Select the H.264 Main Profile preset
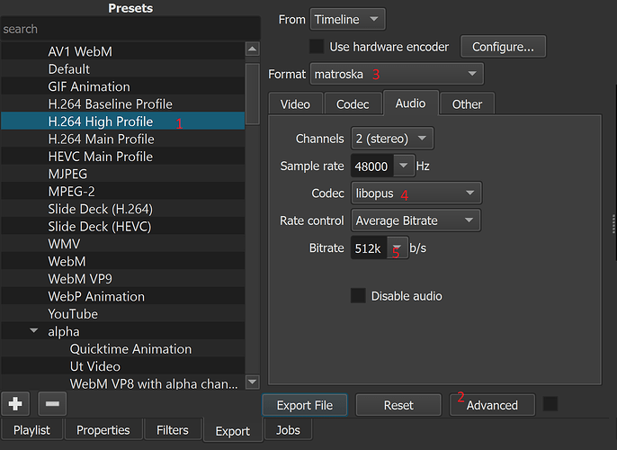 122,139
